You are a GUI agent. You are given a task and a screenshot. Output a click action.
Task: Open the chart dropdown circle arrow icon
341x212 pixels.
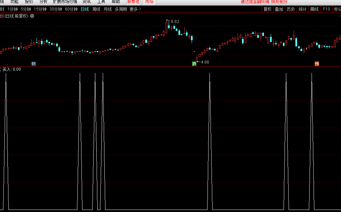point(32,16)
